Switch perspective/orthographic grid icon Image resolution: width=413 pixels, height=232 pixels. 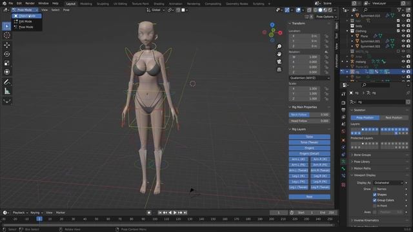pyautogui.click(x=279, y=70)
